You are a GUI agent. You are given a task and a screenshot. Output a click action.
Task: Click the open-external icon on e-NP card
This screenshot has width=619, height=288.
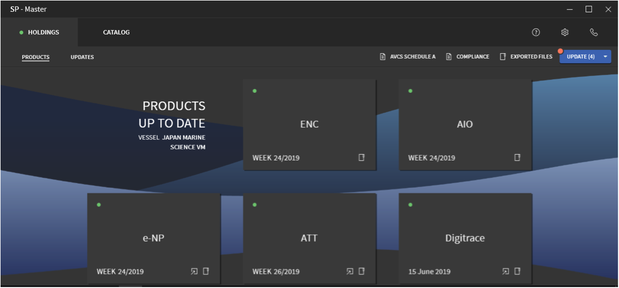click(x=194, y=272)
